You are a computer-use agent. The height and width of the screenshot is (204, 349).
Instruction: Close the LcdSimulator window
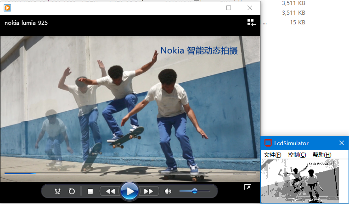342,143
